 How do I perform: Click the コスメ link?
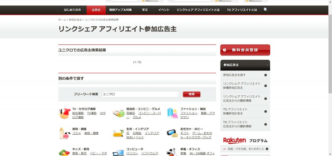tap(77, 133)
